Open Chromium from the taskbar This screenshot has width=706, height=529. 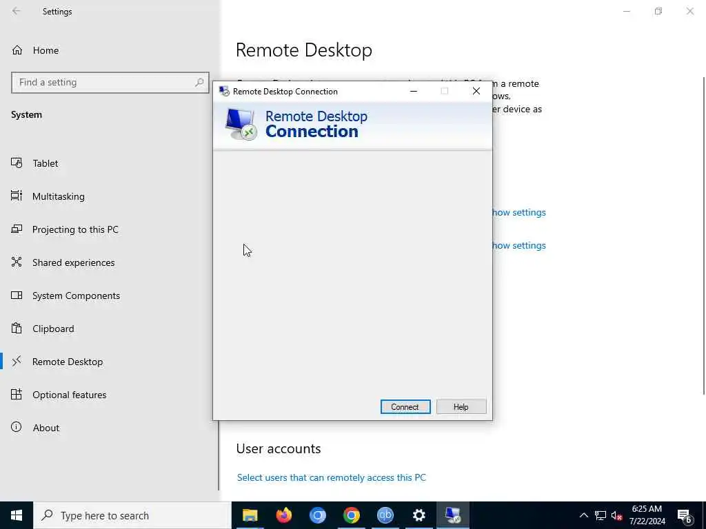coord(317,515)
